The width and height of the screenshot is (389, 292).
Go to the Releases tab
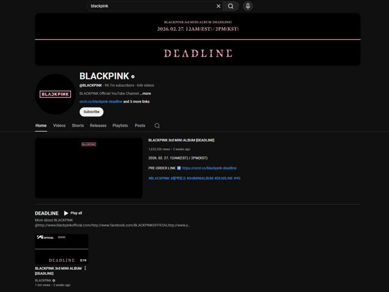click(x=98, y=125)
